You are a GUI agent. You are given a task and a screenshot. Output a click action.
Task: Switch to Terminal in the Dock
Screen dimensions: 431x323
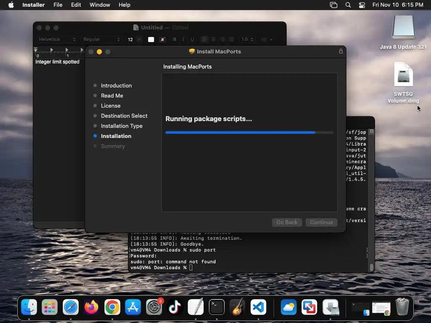tap(217, 307)
